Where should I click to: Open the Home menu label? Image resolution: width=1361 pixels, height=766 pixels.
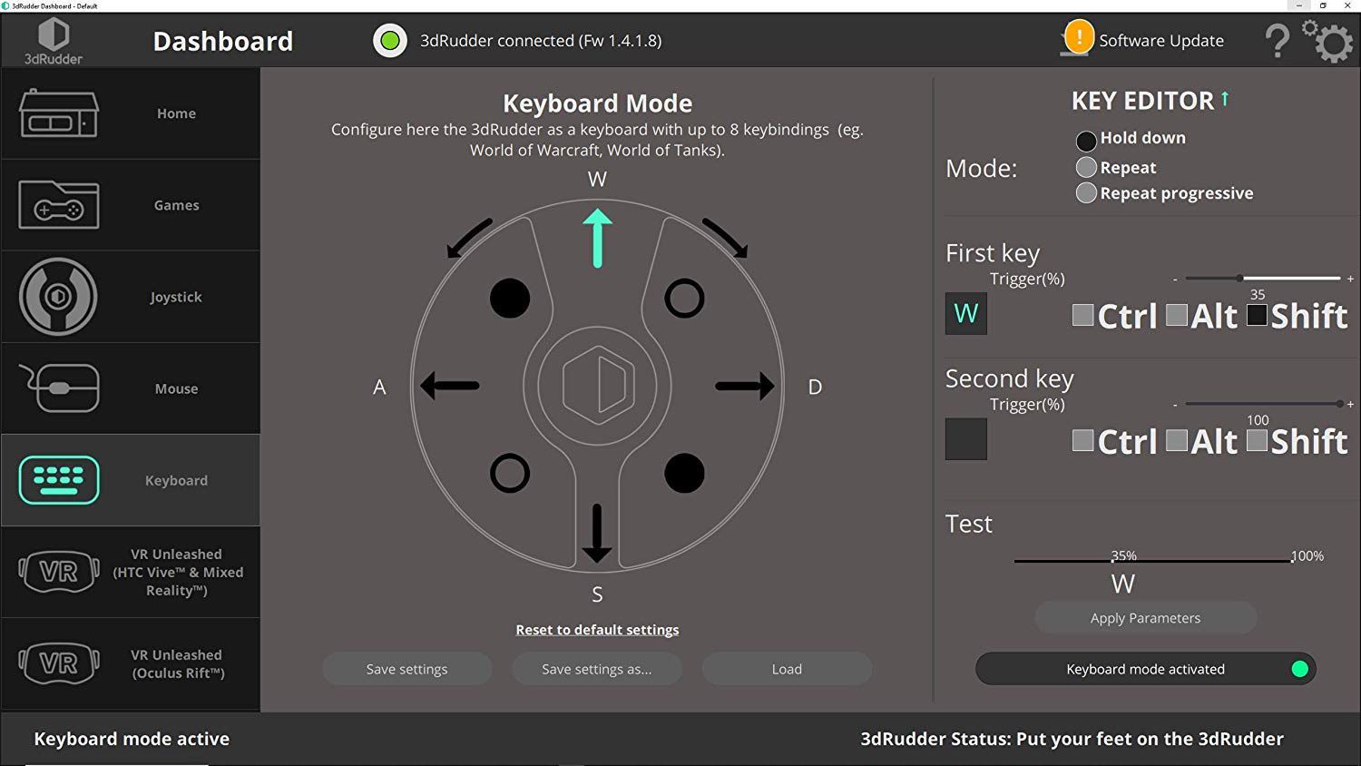pos(176,113)
